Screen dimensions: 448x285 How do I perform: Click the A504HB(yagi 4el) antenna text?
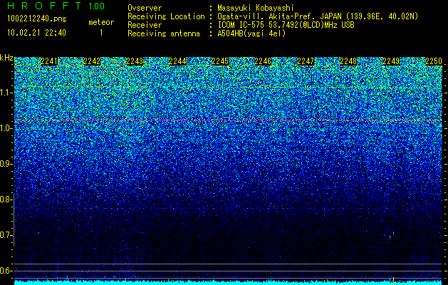pos(251,33)
